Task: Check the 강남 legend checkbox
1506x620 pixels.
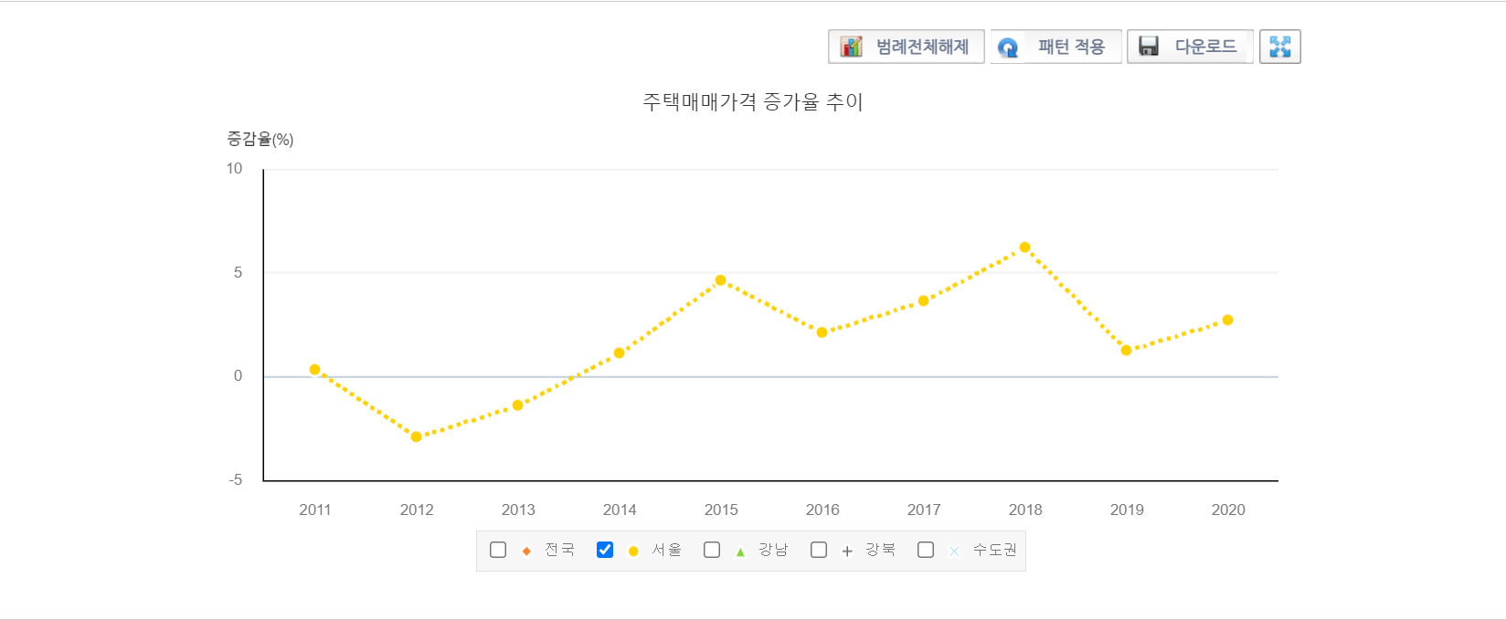Action: 712,550
